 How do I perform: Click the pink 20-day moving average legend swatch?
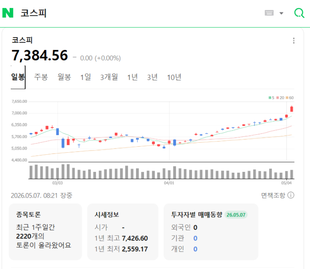click(277, 98)
